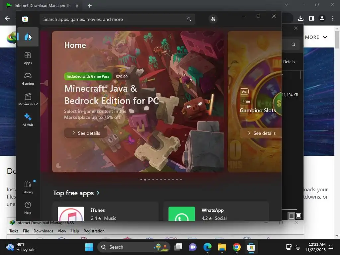Open Movies & TV in Store sidebar
Screen dimensions: 340x255
tap(28, 99)
